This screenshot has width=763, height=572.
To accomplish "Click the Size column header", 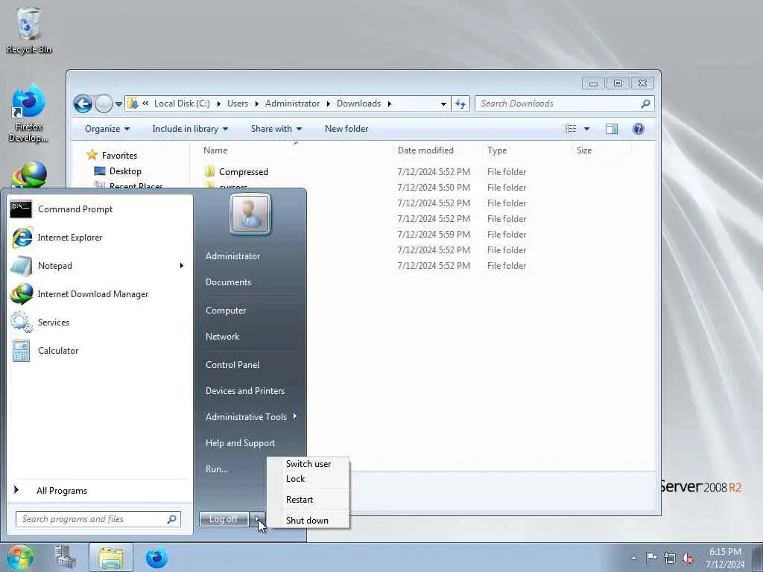I will tap(584, 150).
